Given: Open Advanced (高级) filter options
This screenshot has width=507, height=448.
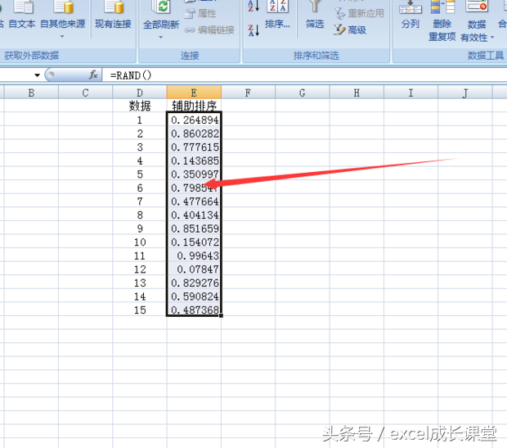Looking at the screenshot, I should (x=350, y=29).
